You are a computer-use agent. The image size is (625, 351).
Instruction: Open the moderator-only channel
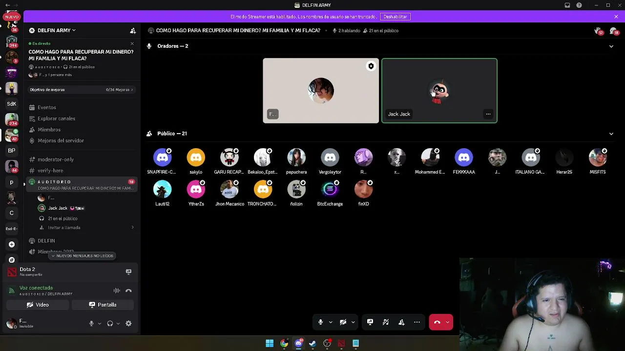pyautogui.click(x=56, y=159)
